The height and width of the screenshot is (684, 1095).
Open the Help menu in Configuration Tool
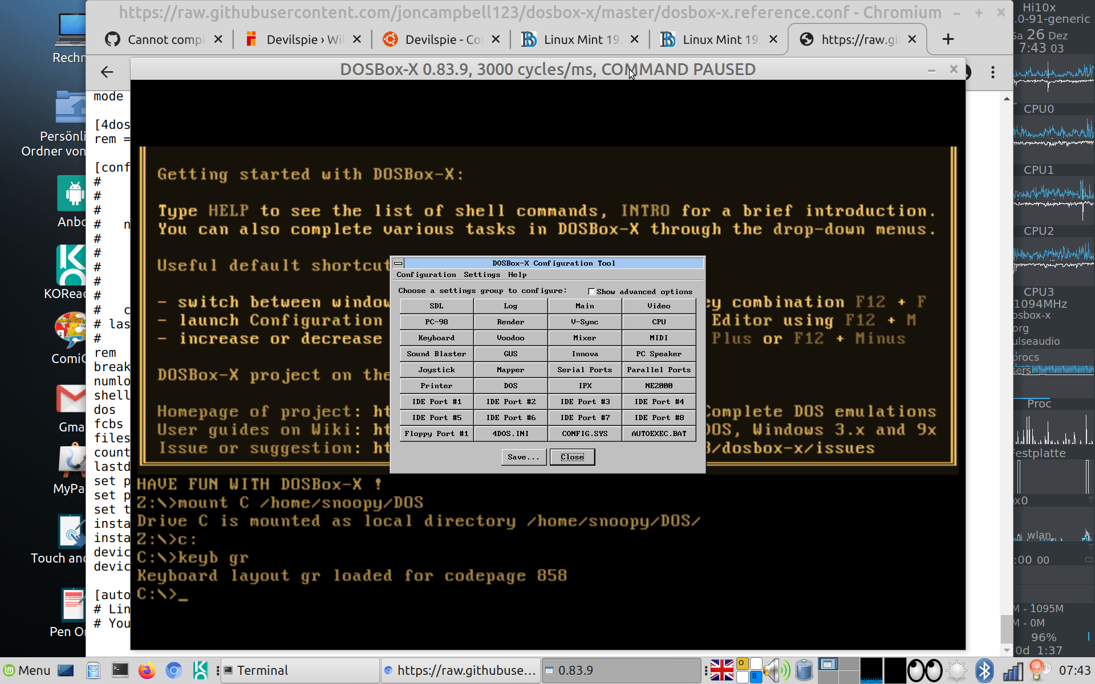click(x=517, y=275)
